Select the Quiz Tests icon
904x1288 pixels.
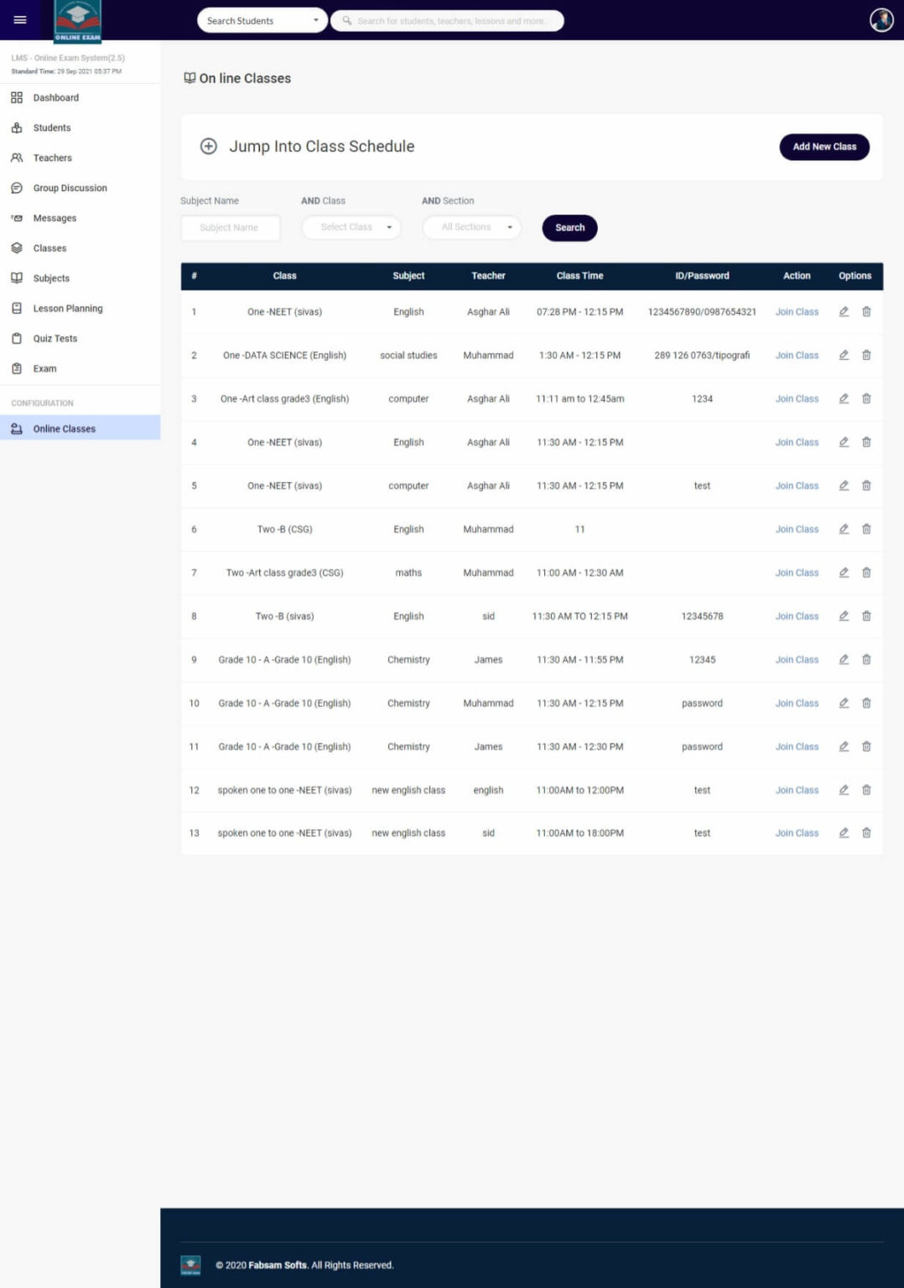click(x=15, y=338)
